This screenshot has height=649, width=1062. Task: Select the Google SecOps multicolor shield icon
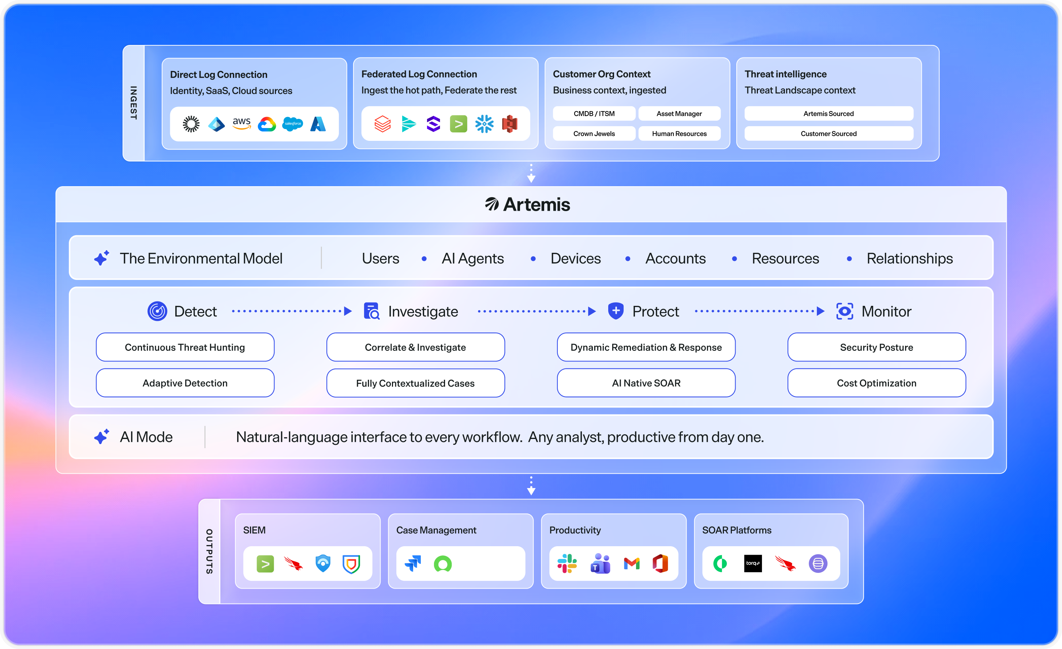(351, 564)
